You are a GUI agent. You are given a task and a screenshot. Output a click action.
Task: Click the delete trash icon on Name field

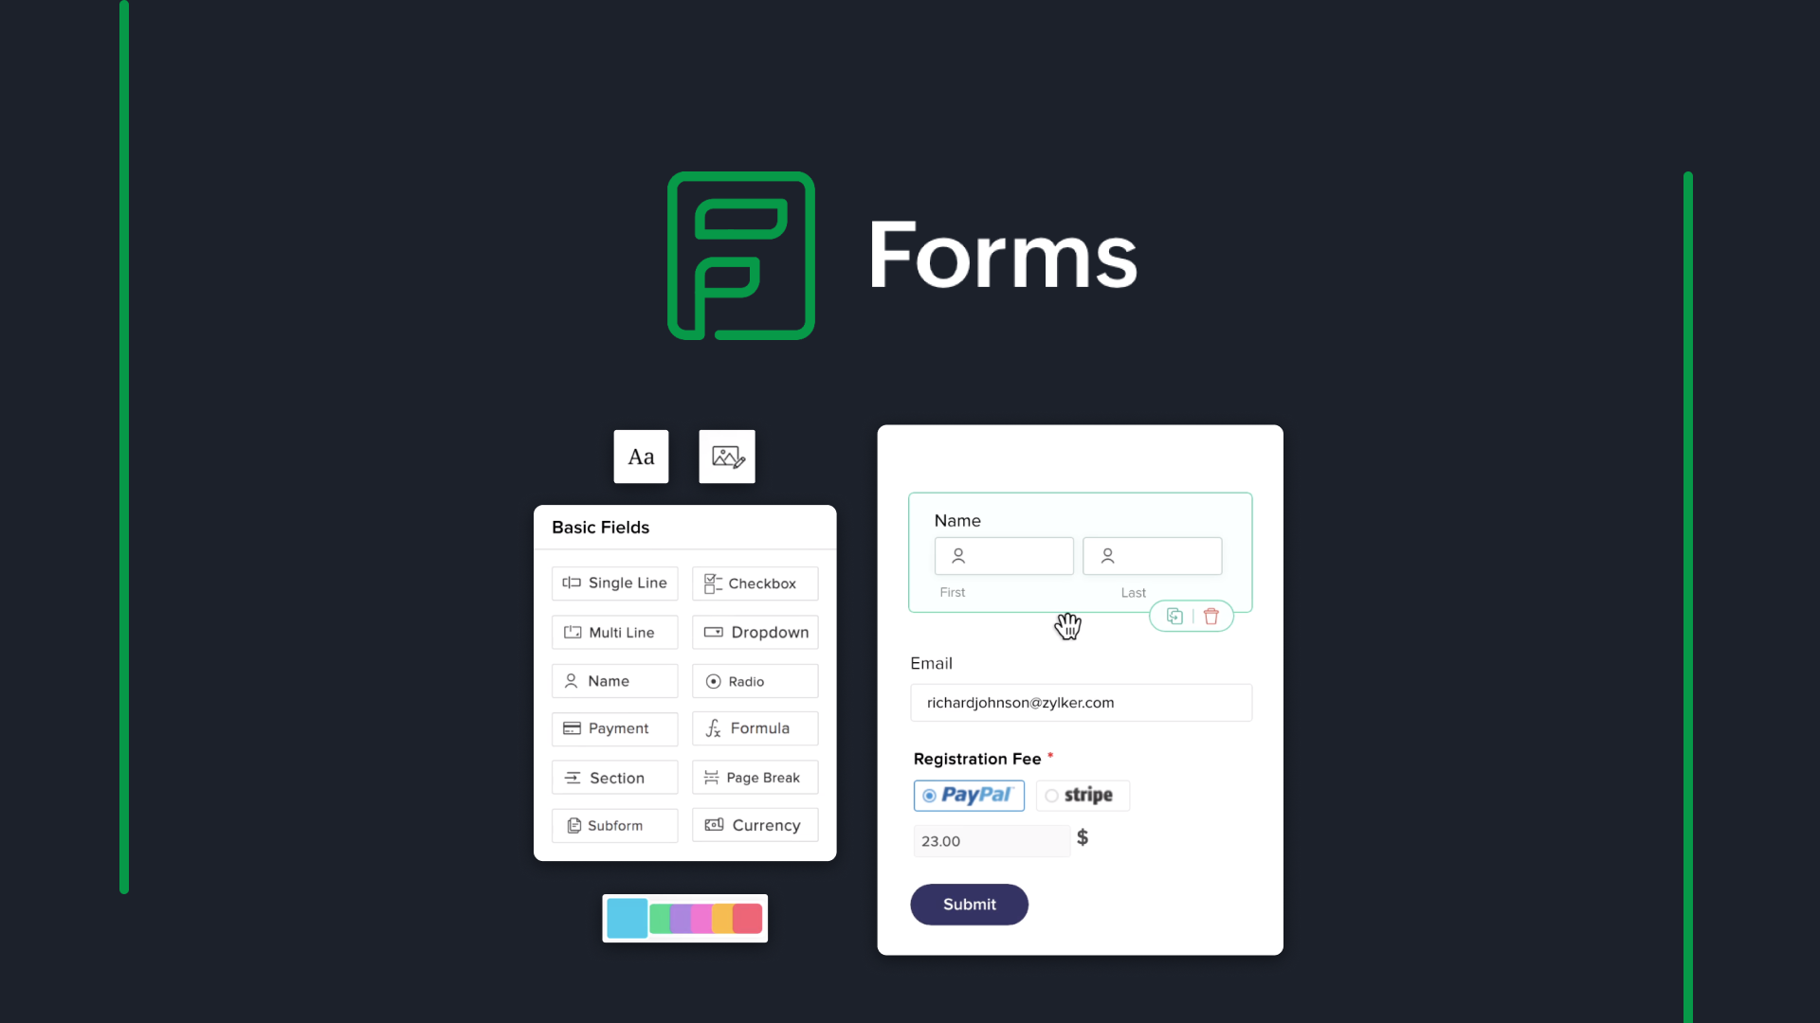click(1211, 615)
